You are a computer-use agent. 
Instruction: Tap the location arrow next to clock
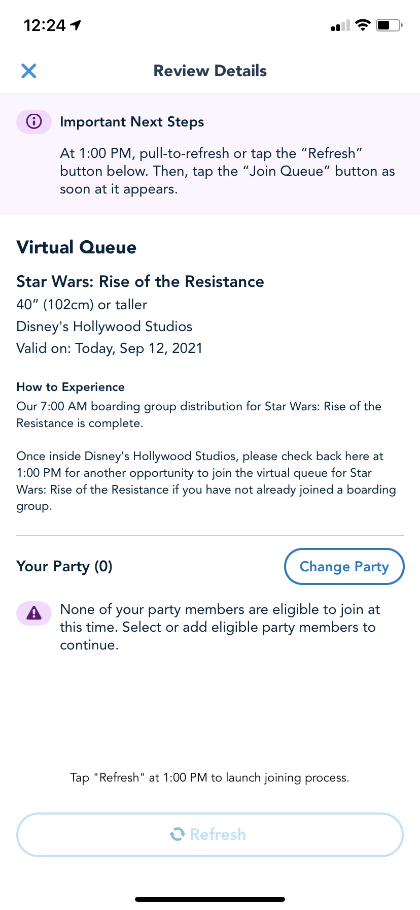76,25
